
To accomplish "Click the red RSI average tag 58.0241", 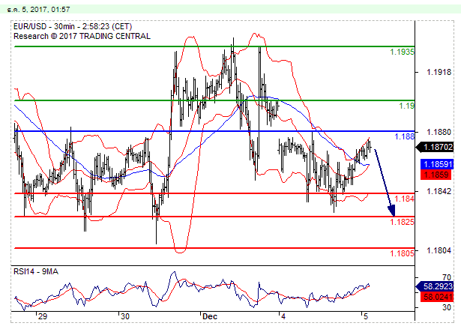I will pyautogui.click(x=437, y=297).
